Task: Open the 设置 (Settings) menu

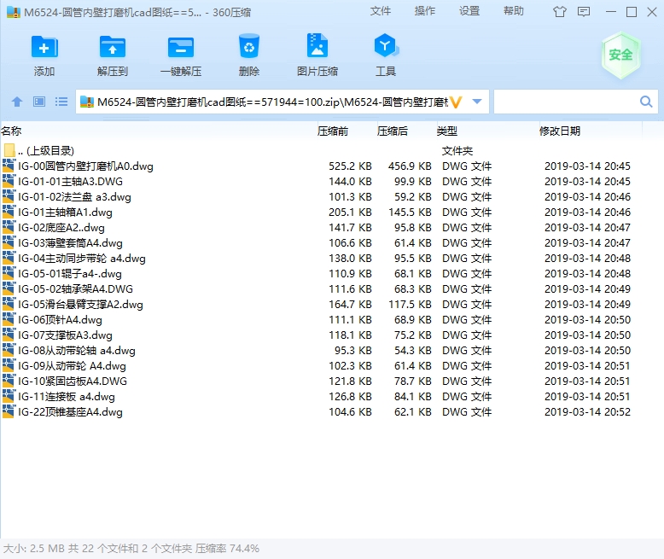Action: pos(469,11)
